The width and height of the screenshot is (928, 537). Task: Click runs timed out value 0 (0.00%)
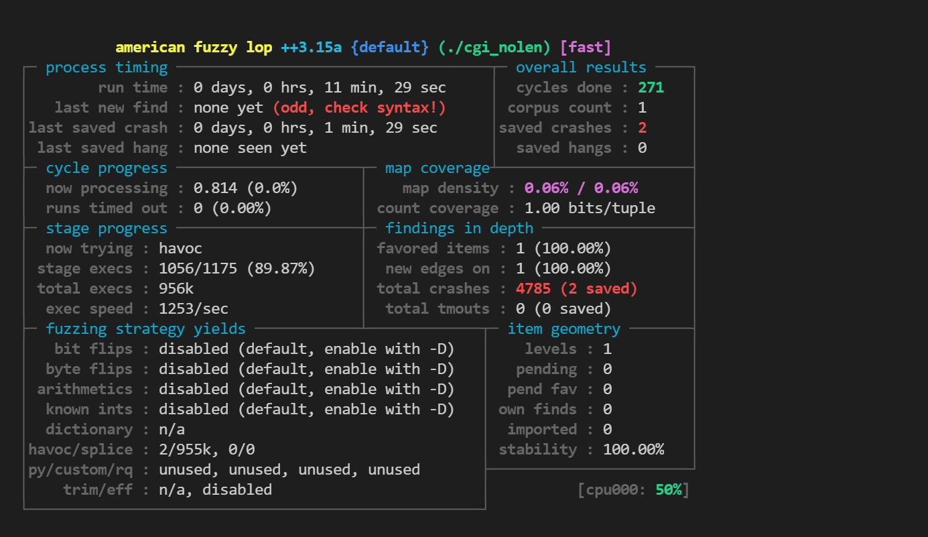point(233,208)
